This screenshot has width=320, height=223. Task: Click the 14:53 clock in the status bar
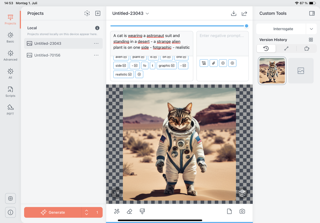(9, 3)
